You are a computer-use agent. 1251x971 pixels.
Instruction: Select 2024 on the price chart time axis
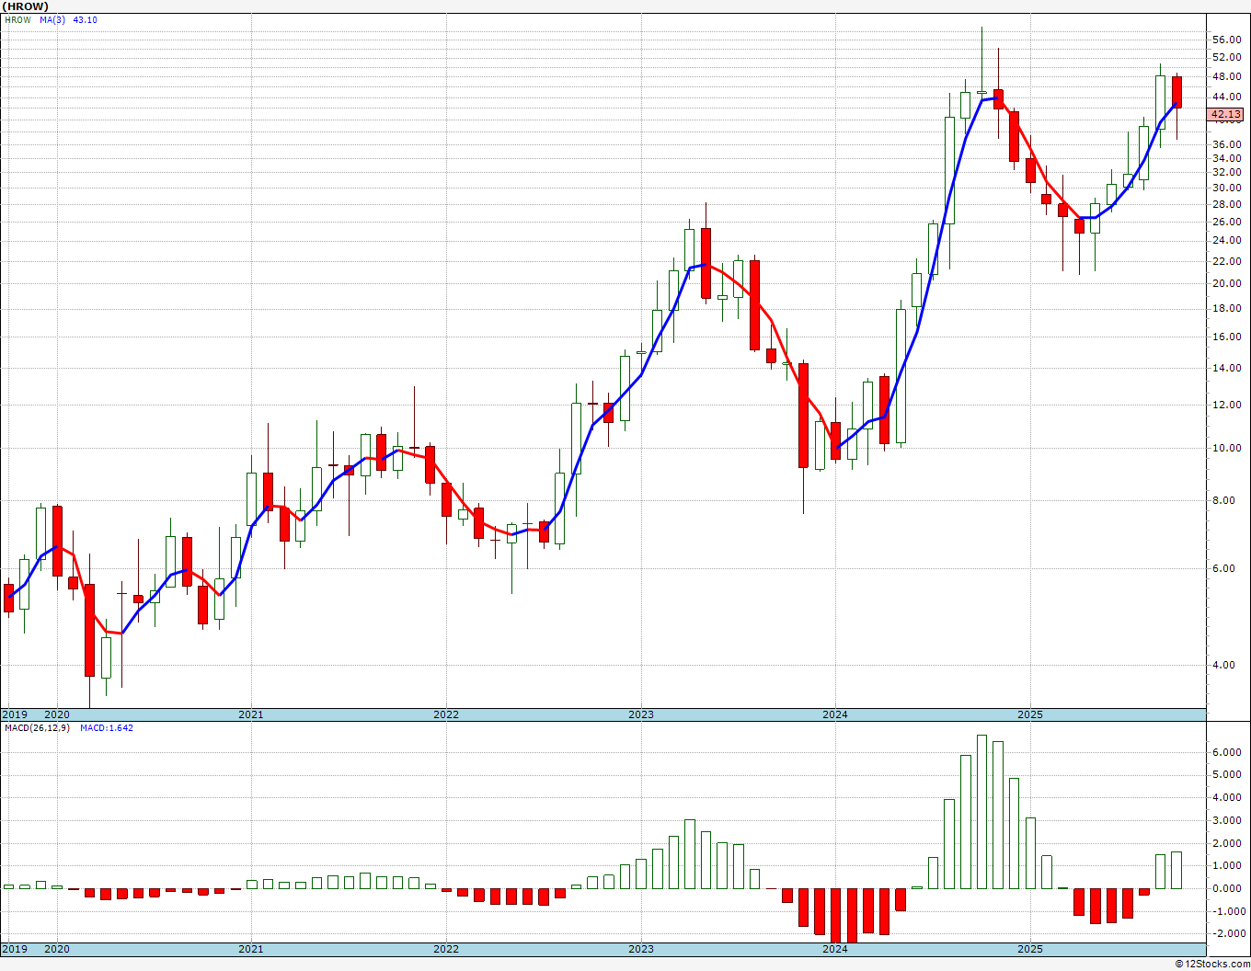tap(835, 714)
